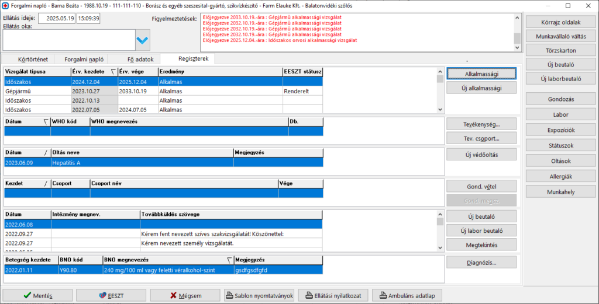599x304 pixels.
Task: Click into the Ellátás oka text field
Action: coord(68,40)
